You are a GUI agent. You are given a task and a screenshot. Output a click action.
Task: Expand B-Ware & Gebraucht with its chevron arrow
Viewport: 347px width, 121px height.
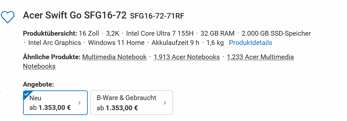(165, 103)
